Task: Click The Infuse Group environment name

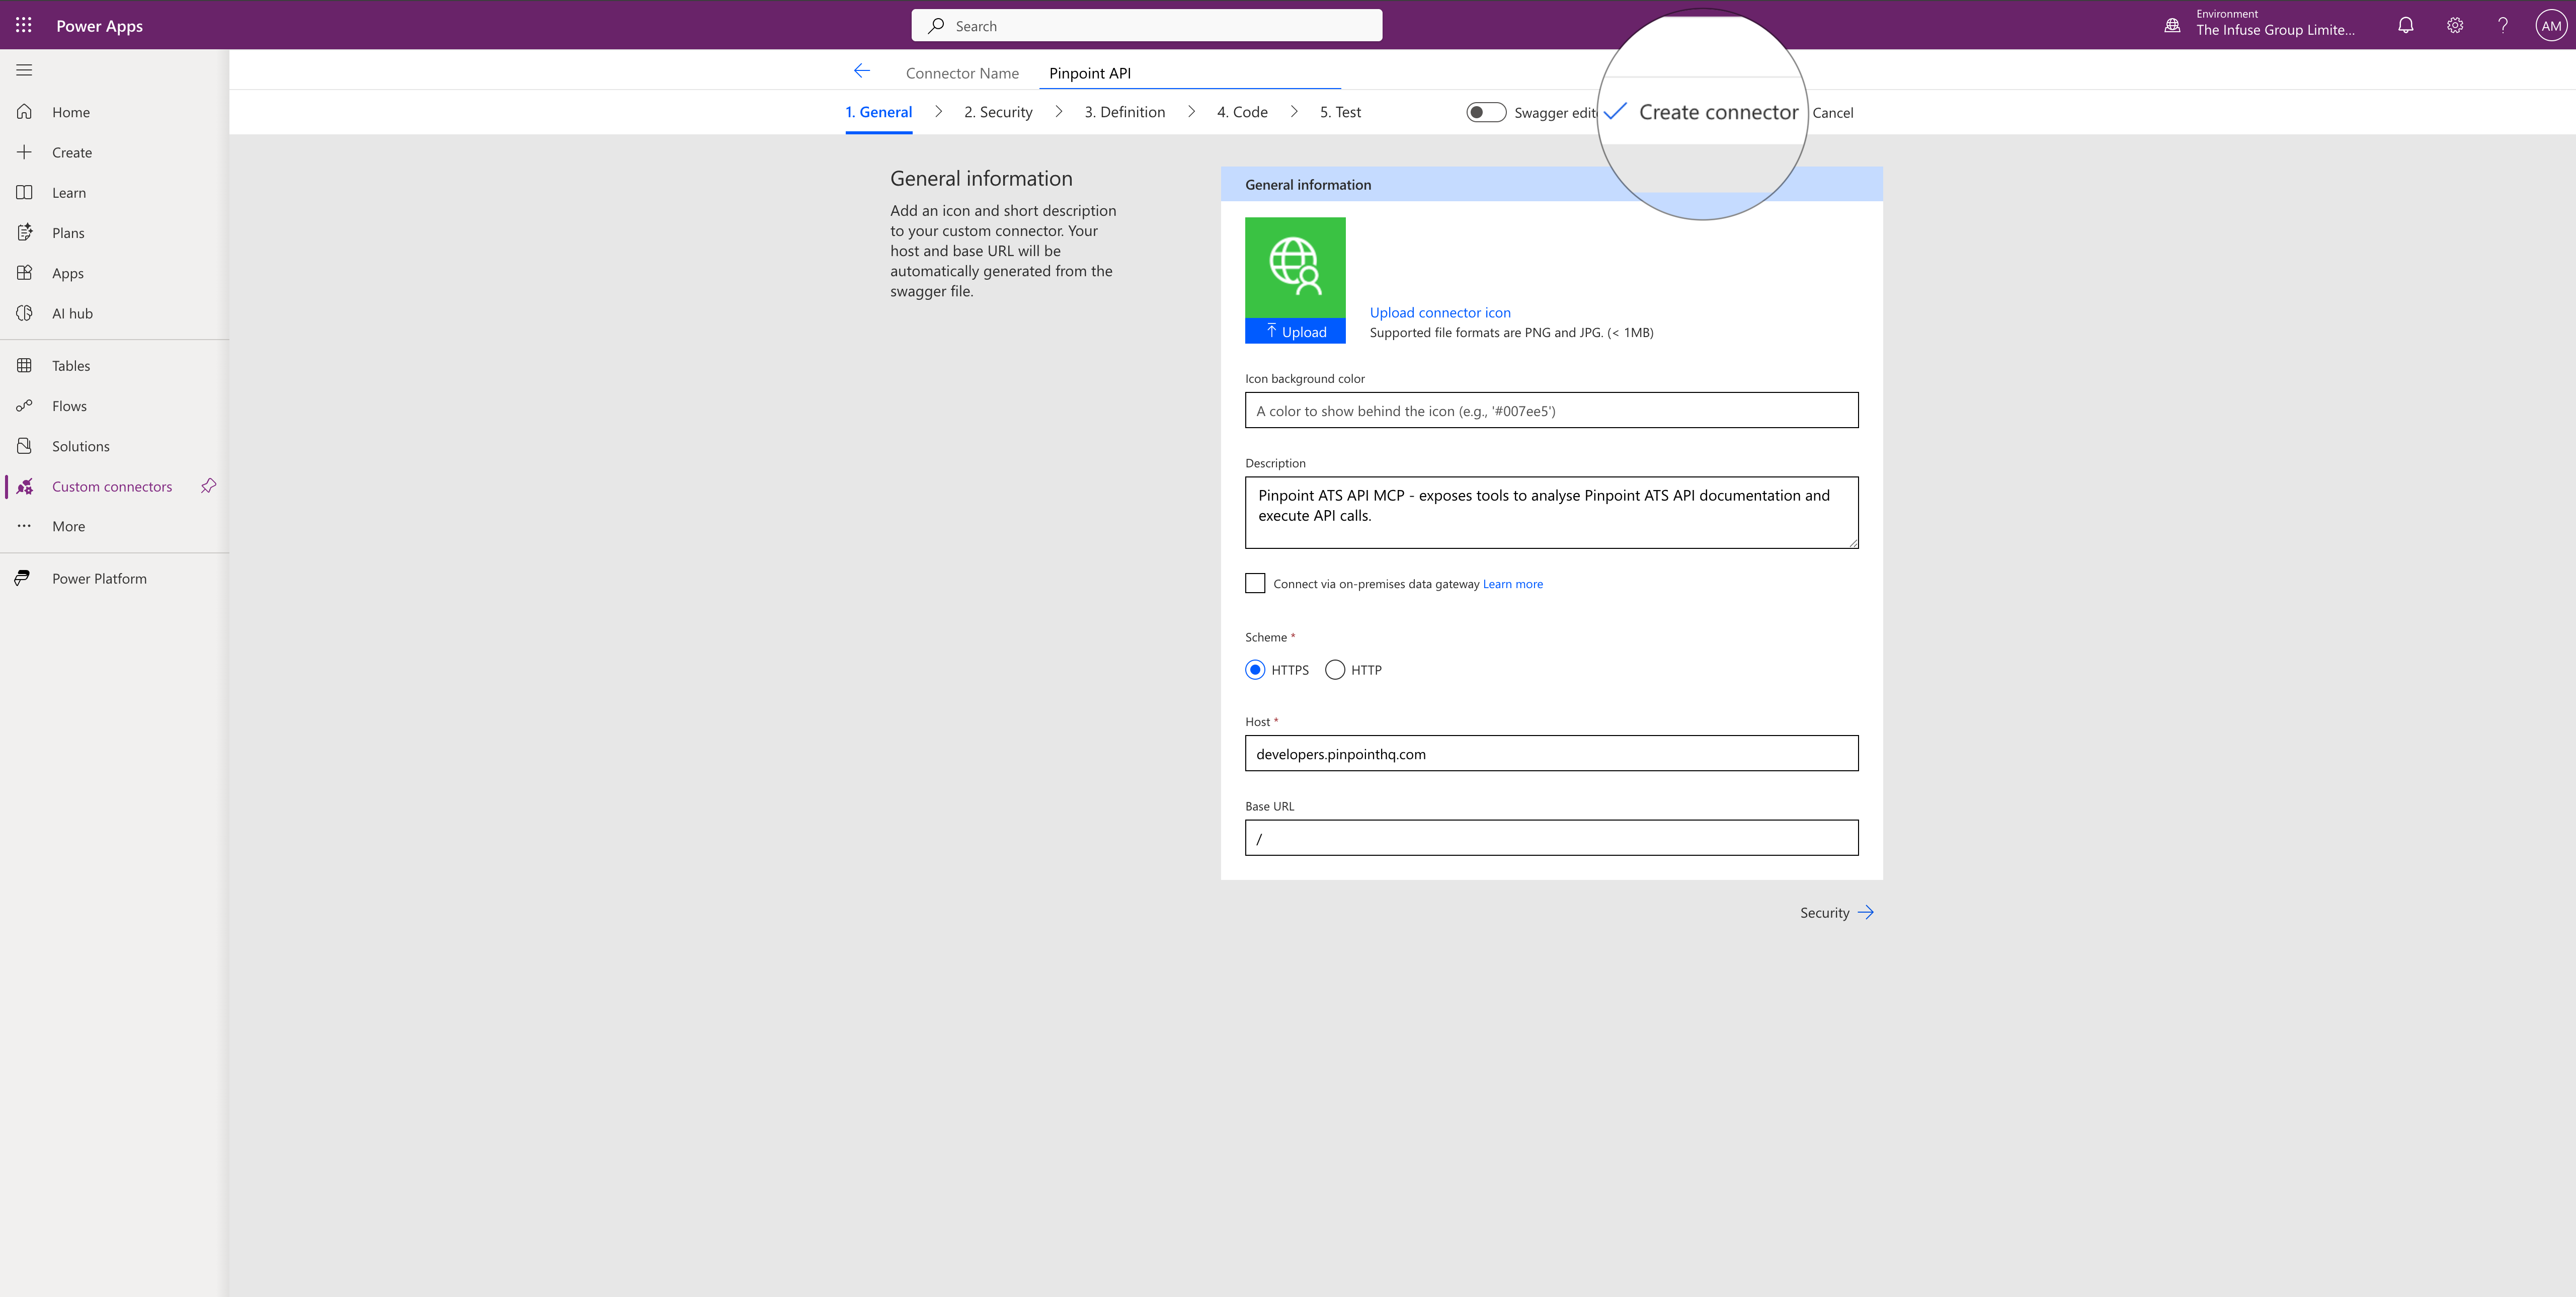Action: coord(2275,30)
